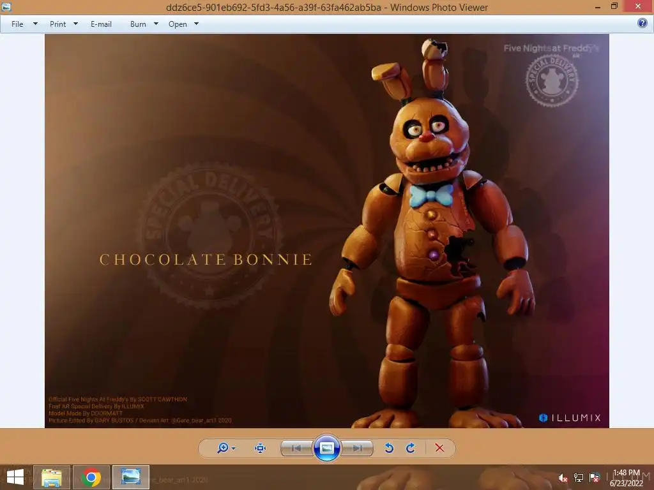The width and height of the screenshot is (654, 490).
Task: Click the magnifier zoom icon
Action: tap(223, 448)
